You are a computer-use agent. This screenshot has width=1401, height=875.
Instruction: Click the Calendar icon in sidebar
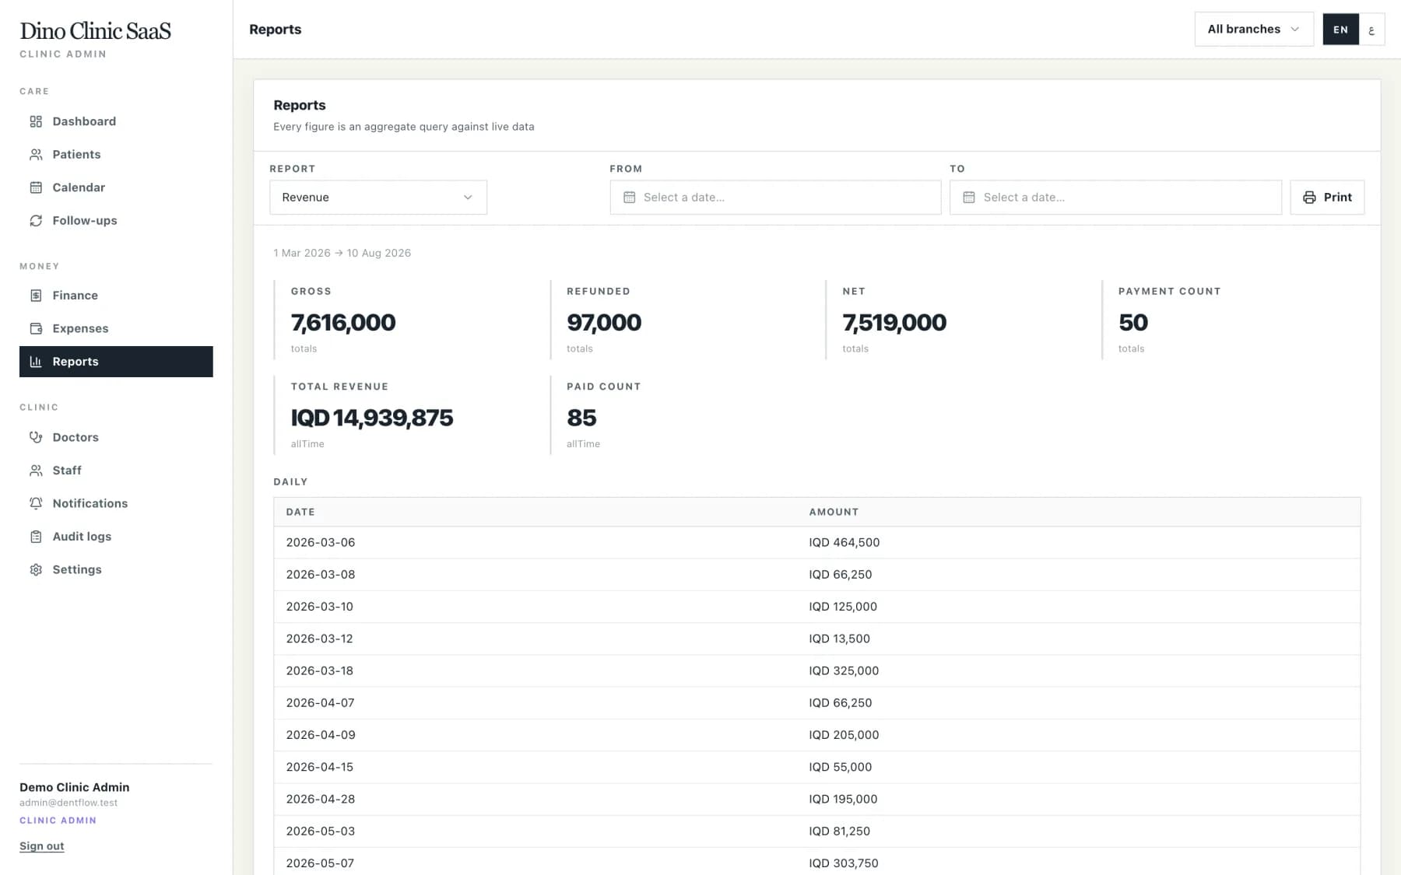tap(36, 187)
